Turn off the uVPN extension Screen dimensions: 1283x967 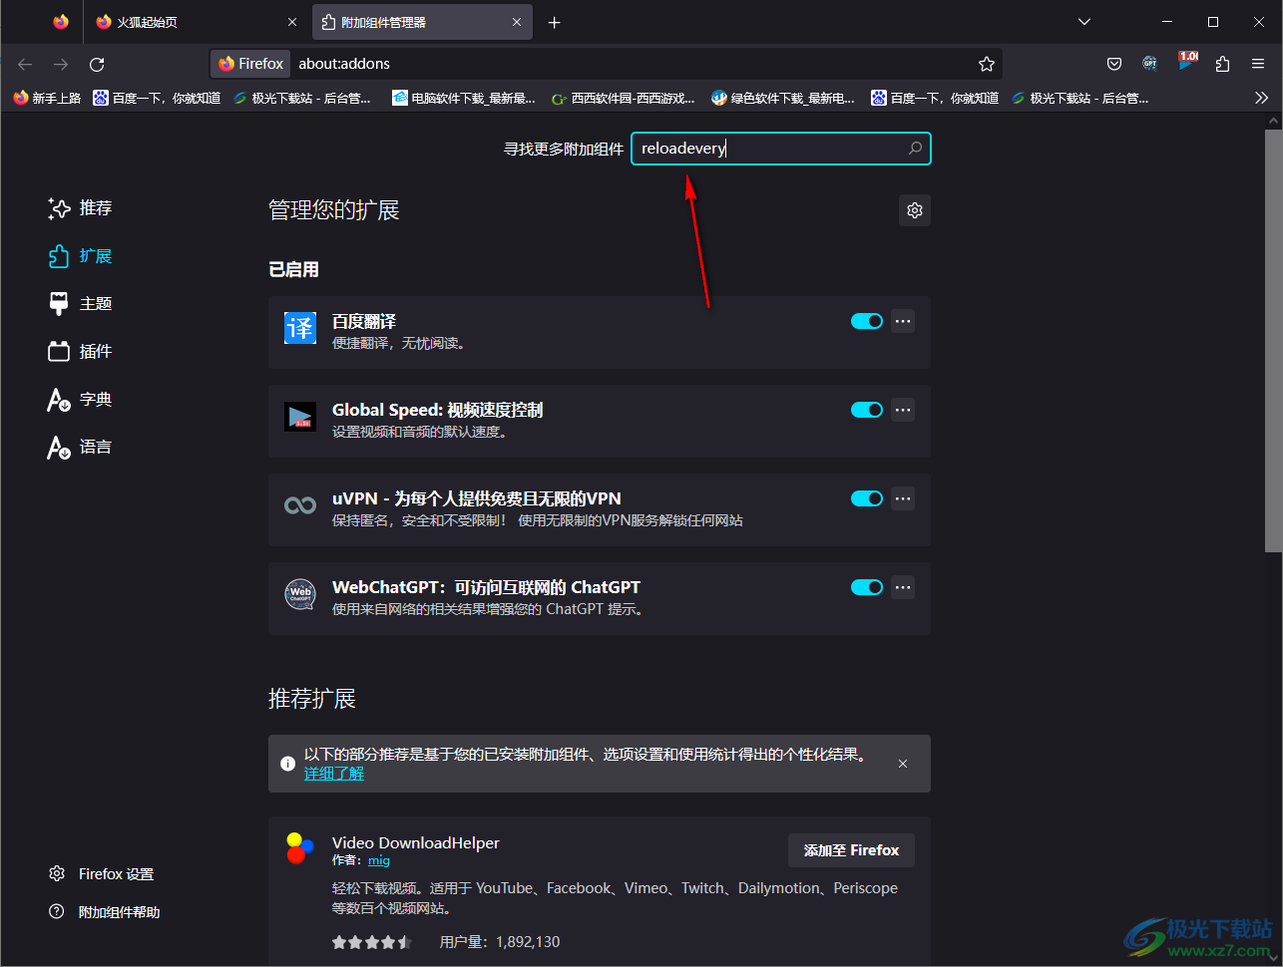[x=867, y=498]
